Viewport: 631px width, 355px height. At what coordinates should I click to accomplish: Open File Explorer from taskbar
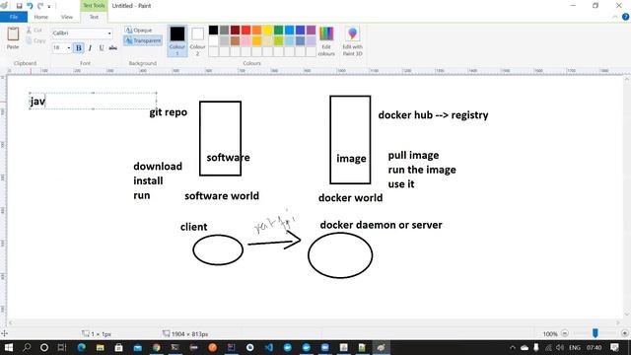coord(101,347)
